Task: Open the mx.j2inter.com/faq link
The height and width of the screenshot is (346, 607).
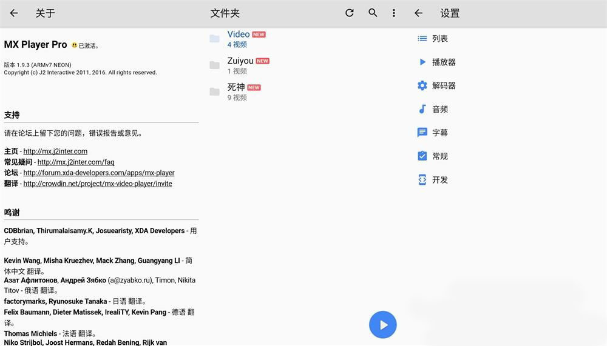Action: (x=76, y=162)
